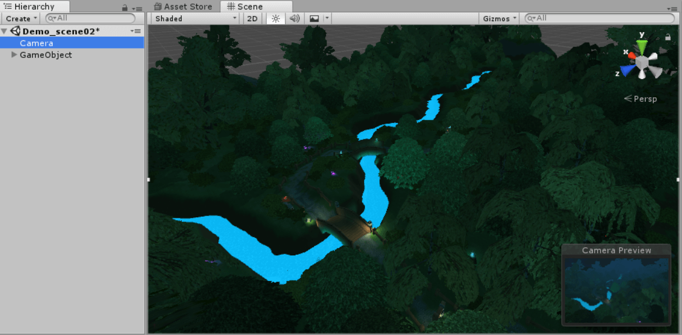Toggle the scene gizmo rotation lock
The image size is (682, 335).
(668, 37)
